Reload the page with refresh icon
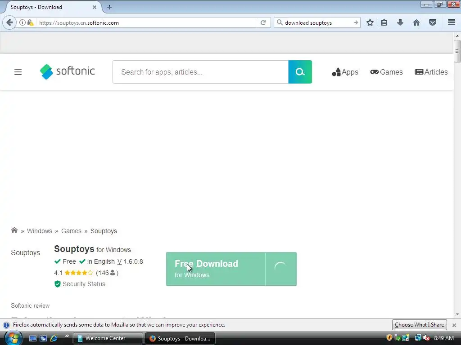This screenshot has height=345, width=461. [x=263, y=22]
